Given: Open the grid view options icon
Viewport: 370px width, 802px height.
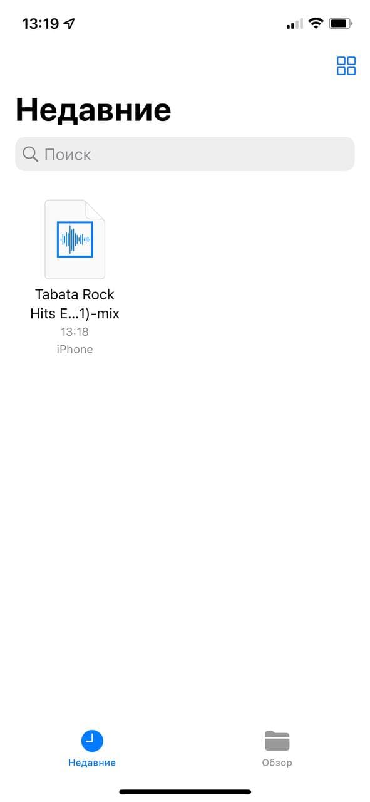Looking at the screenshot, I should coord(346,66).
